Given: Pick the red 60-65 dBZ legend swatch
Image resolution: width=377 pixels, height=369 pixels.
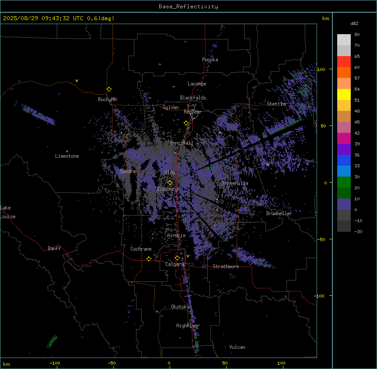Looking at the screenshot, I should point(344,62).
